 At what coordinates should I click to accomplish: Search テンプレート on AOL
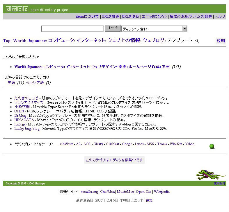[87, 144]
